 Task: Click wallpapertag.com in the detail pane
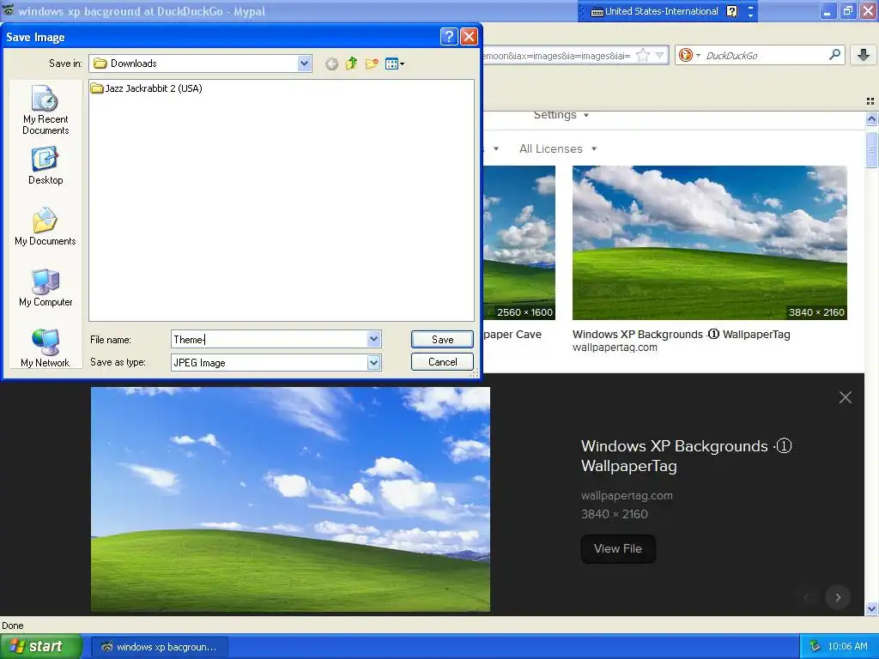627,495
